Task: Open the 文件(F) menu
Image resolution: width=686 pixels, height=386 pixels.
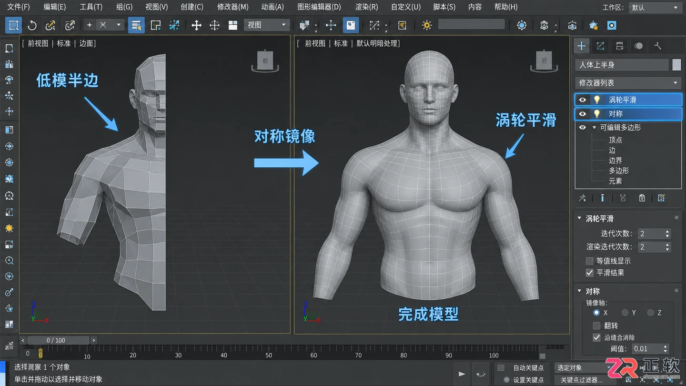Action: (19, 7)
